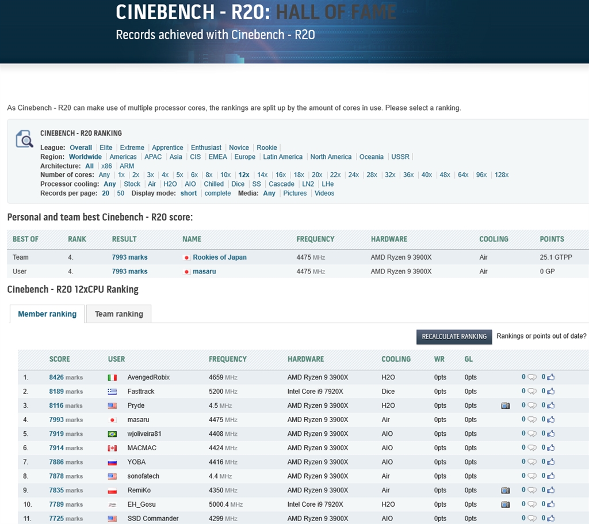Open RemiKo's attached picture via camera icon
Image resolution: width=589 pixels, height=524 pixels.
506,490
